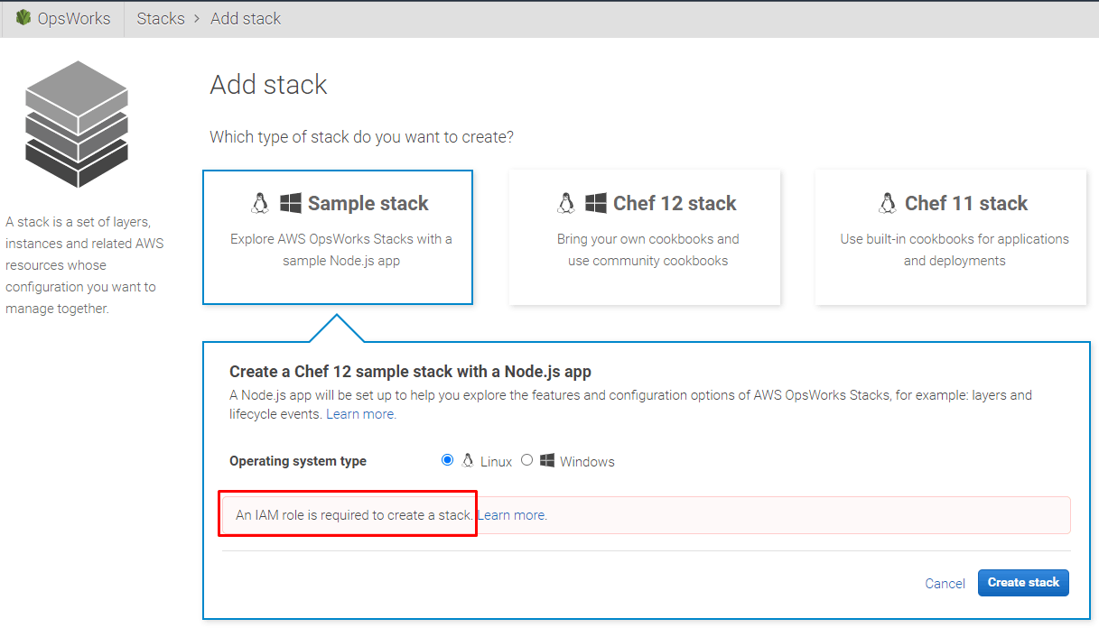Screen dimensions: 1099x628
Task: Open Learn more link in IAM role warning
Action: pos(512,515)
